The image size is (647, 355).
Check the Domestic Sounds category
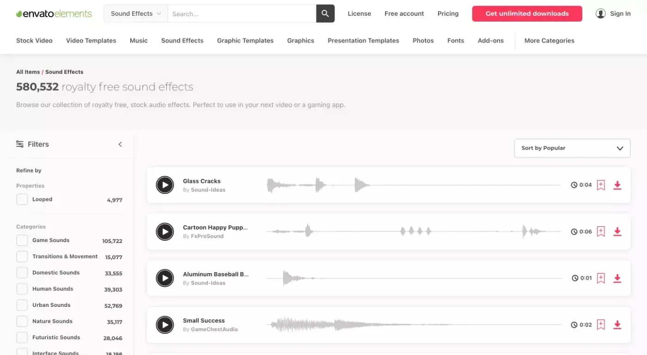pos(22,273)
